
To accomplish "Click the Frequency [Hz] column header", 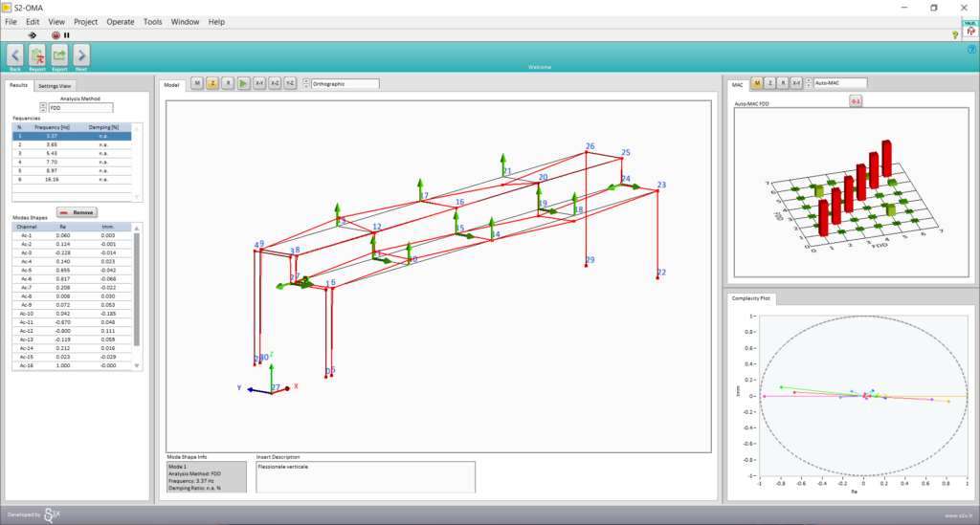I will [x=52, y=127].
